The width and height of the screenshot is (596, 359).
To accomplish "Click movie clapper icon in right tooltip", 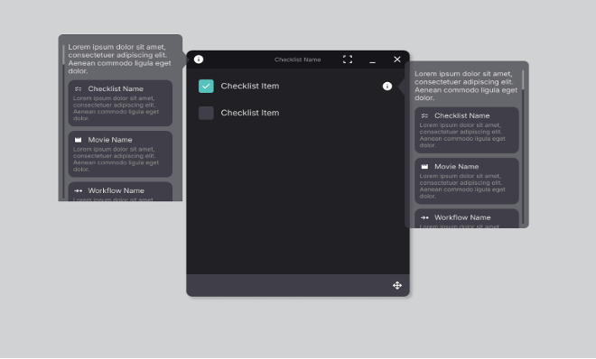I will point(424,167).
